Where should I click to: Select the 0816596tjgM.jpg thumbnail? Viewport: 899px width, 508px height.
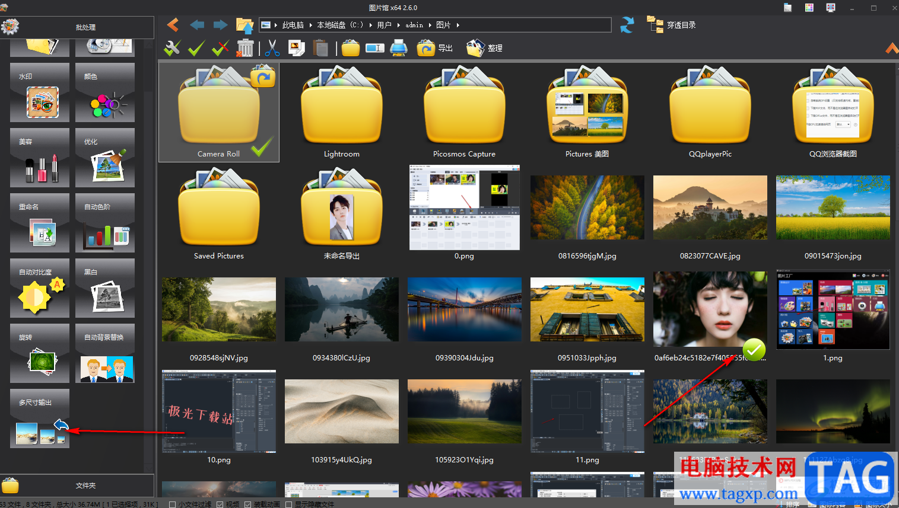(x=587, y=207)
